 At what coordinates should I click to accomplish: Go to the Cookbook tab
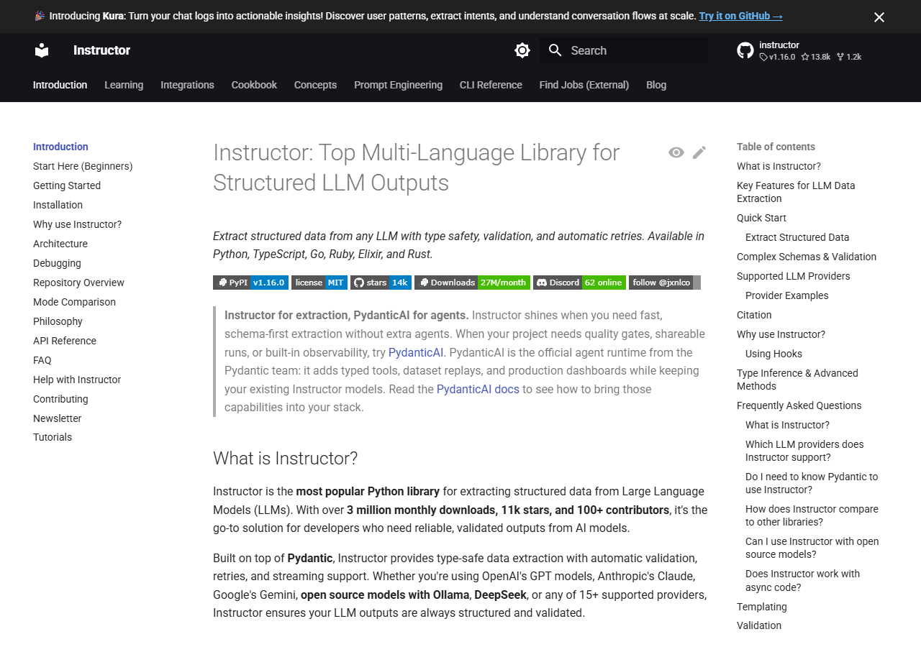coord(254,85)
